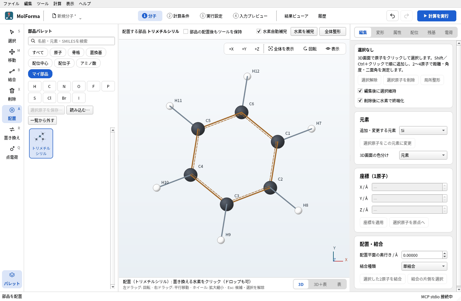Select the 置き換え replace tool
Viewport: 461px width, 301px height.
(12, 133)
